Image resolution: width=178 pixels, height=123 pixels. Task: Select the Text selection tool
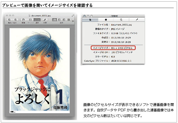tap(30, 20)
